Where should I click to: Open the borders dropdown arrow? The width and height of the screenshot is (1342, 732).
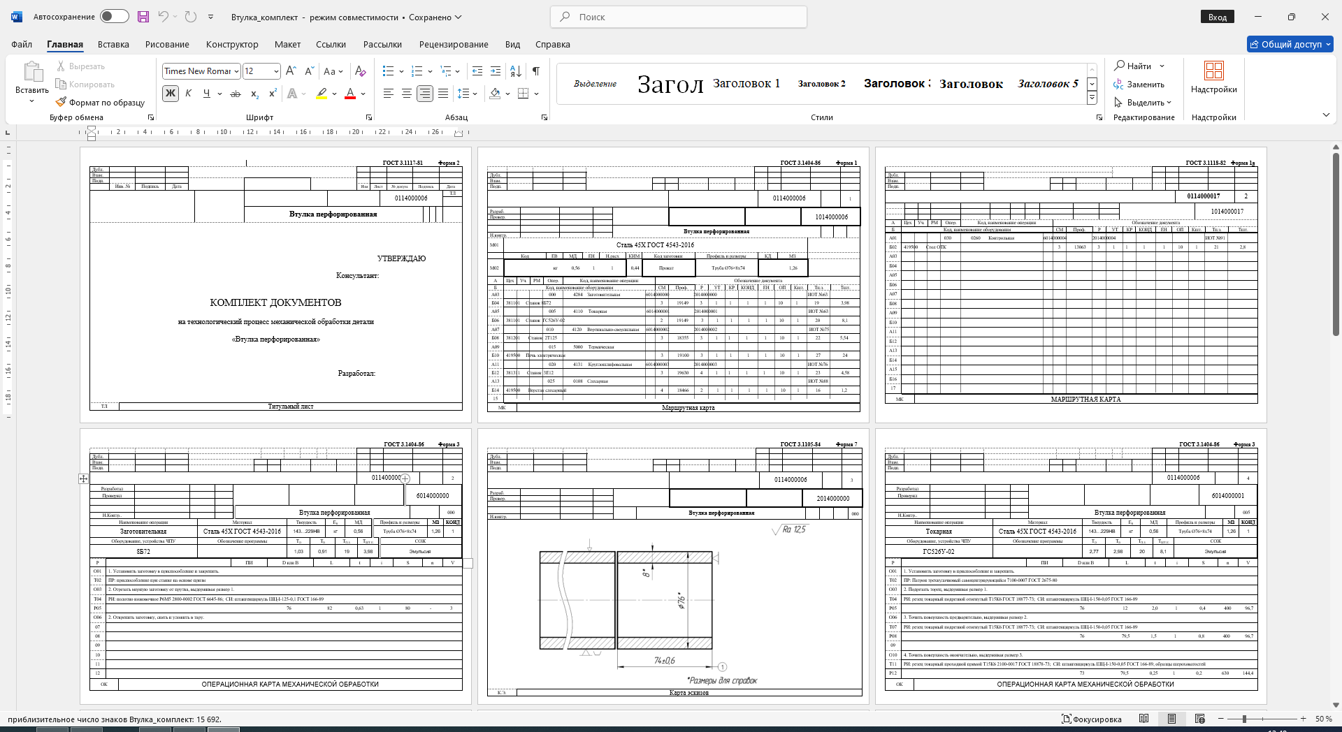pyautogui.click(x=536, y=94)
